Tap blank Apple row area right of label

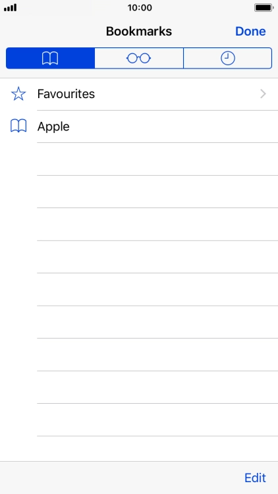[173, 126]
